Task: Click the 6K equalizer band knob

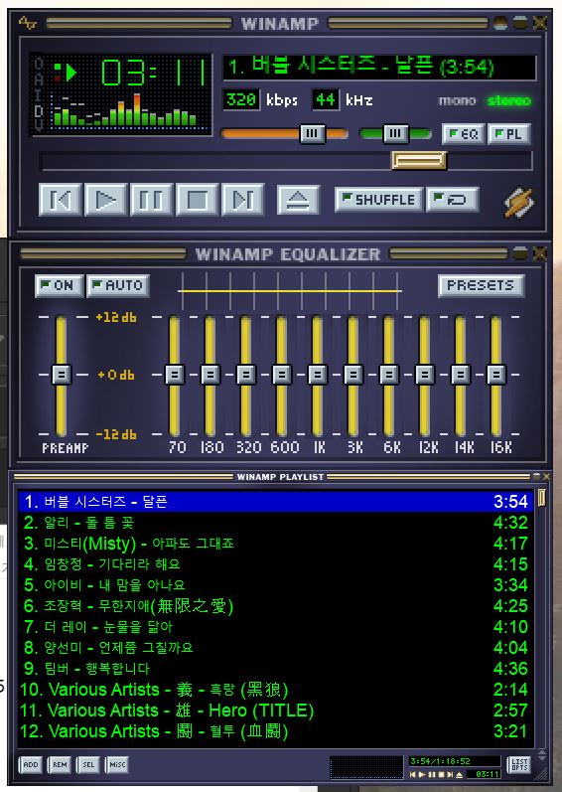Action: coord(389,375)
